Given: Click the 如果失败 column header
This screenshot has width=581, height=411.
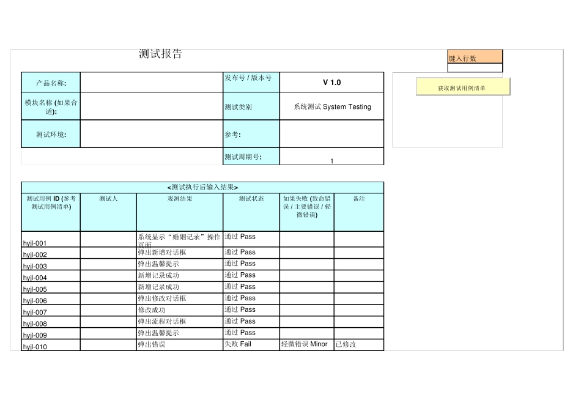Looking at the screenshot, I should click(307, 212).
